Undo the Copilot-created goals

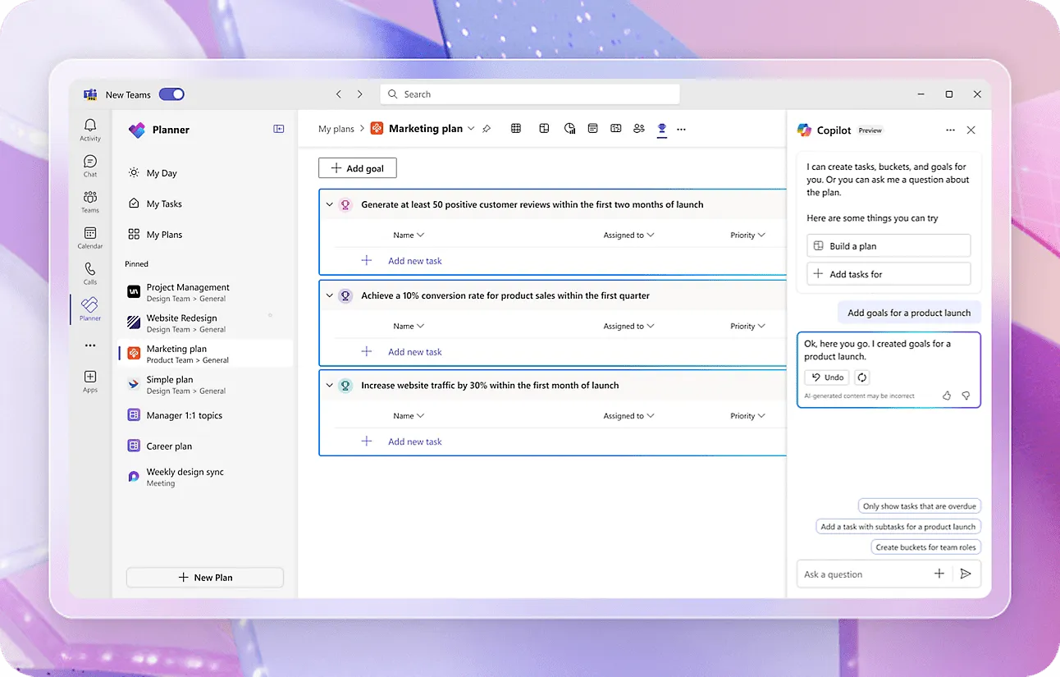[827, 377]
